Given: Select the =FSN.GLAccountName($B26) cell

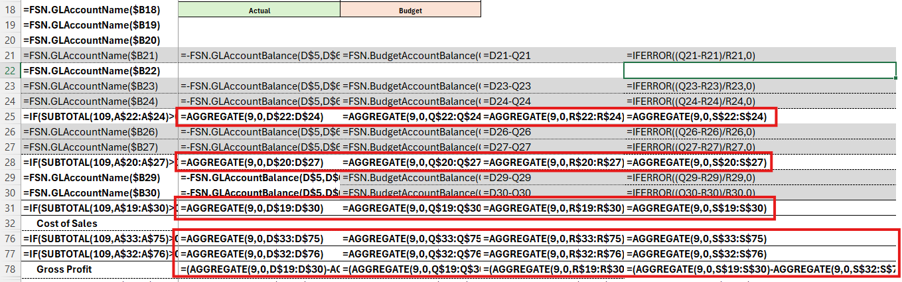Looking at the screenshot, I should [x=100, y=132].
